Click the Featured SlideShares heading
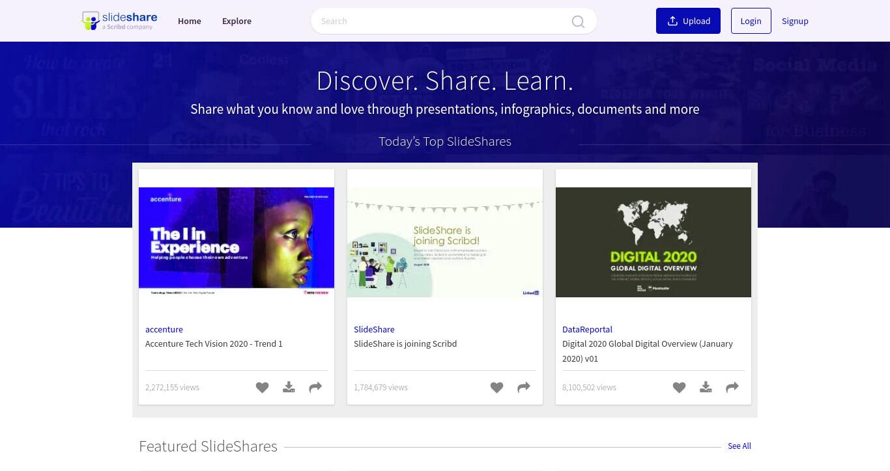Viewport: 890px width, 471px height. pos(208,446)
